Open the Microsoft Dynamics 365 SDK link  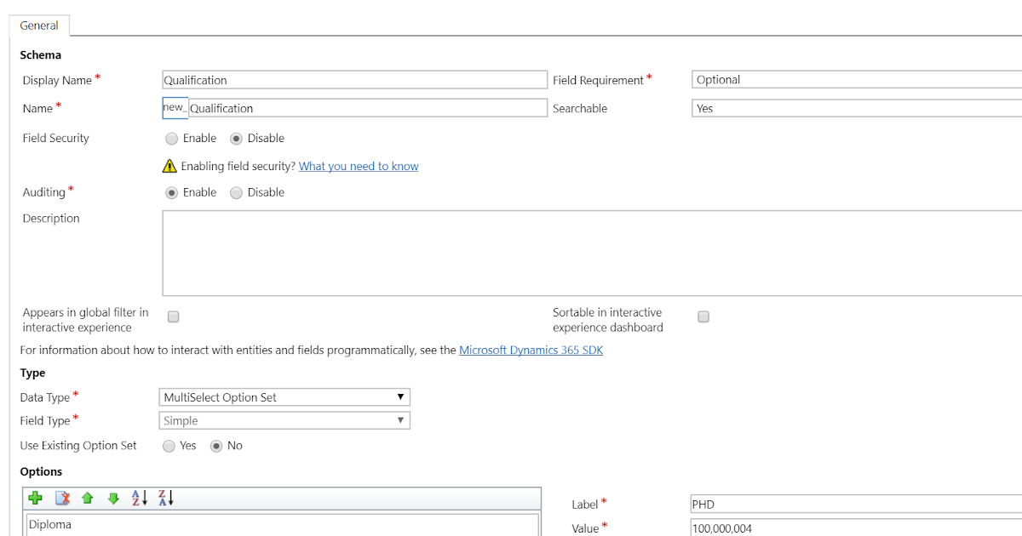click(x=531, y=350)
